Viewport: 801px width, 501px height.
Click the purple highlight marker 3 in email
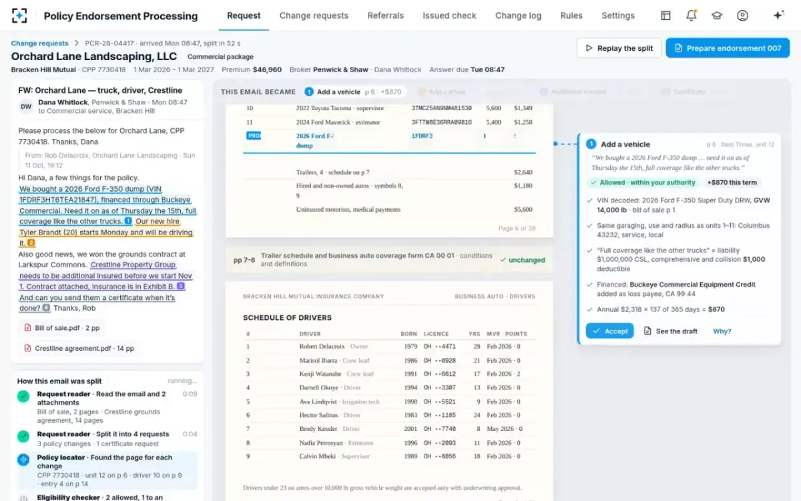click(x=180, y=286)
